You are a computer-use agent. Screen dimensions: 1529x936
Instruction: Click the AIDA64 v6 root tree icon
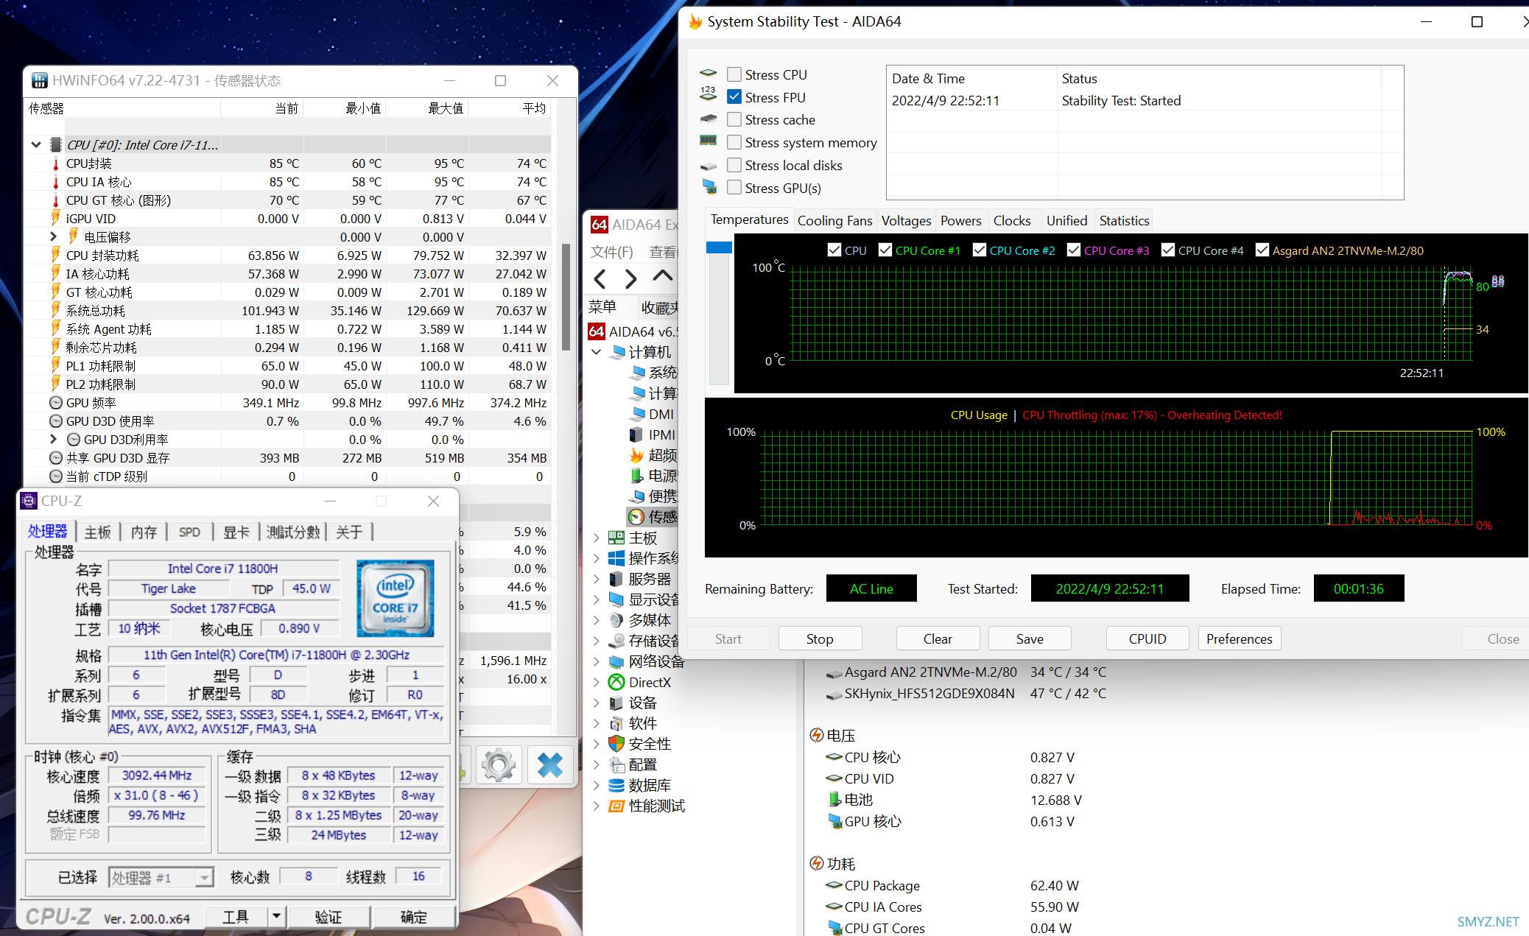[597, 331]
